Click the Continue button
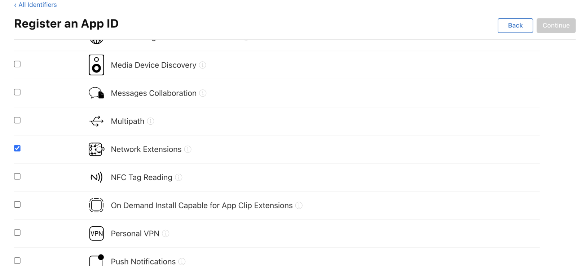The width and height of the screenshot is (577, 266). click(x=556, y=26)
